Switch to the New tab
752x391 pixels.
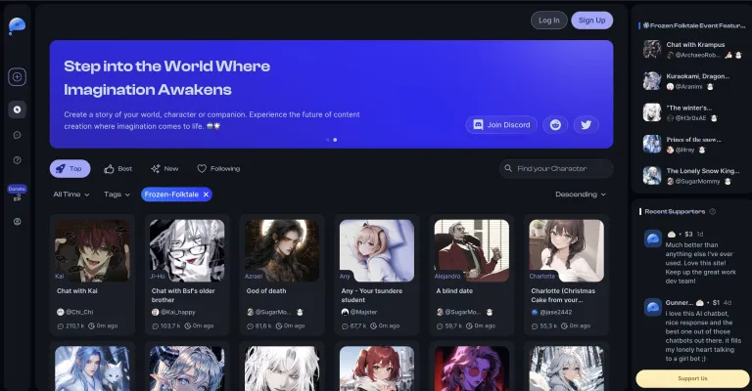[164, 168]
